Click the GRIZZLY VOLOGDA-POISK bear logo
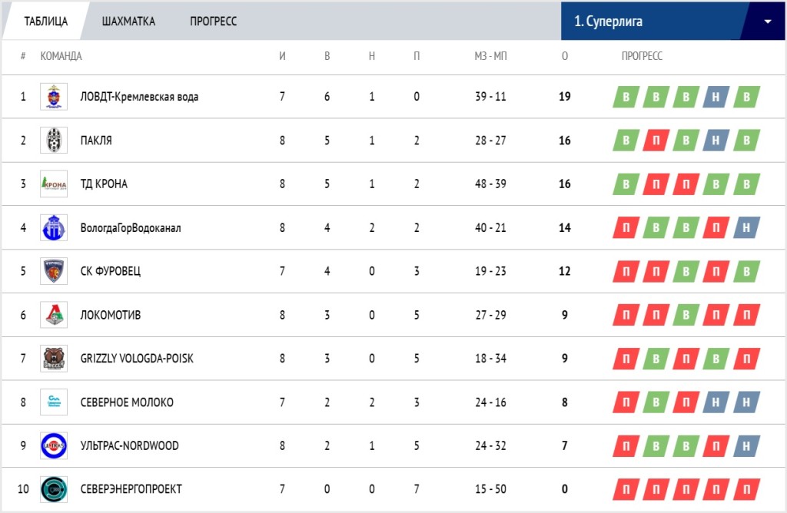787x513 pixels. pyautogui.click(x=54, y=359)
